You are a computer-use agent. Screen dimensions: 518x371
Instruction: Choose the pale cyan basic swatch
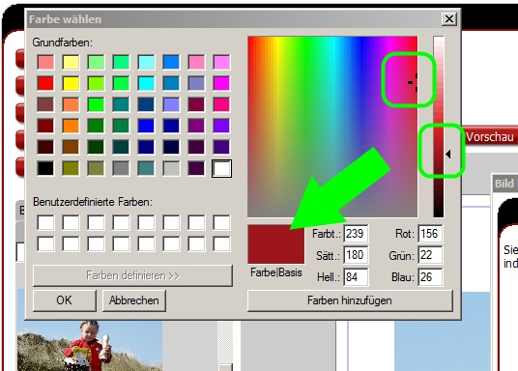[x=146, y=62]
